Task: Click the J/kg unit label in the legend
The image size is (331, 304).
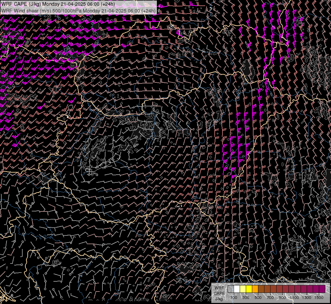Action: click(x=219, y=299)
